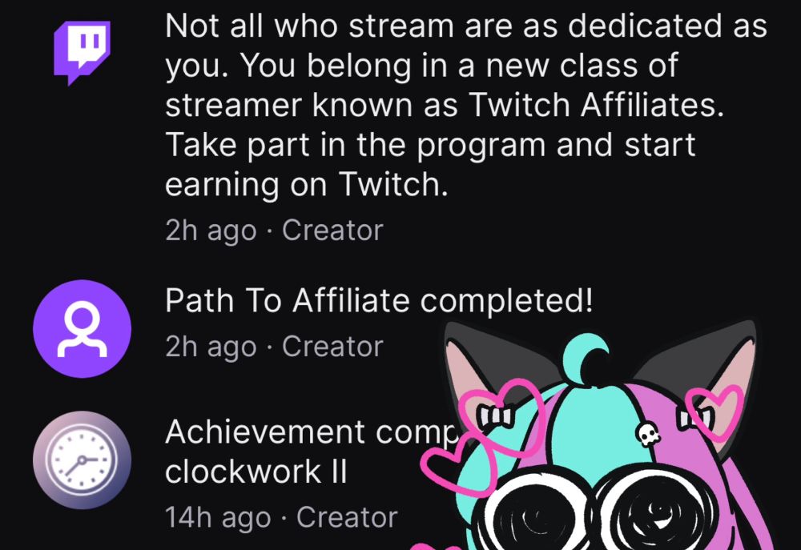Click the '2h ago · Creator' label under Path To Affiliate
The width and height of the screenshot is (801, 550).
click(x=274, y=347)
